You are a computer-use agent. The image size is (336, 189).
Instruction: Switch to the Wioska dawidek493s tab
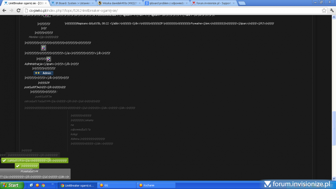coord(120,3)
